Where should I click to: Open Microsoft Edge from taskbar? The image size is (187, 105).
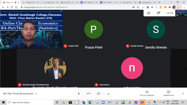point(90,102)
